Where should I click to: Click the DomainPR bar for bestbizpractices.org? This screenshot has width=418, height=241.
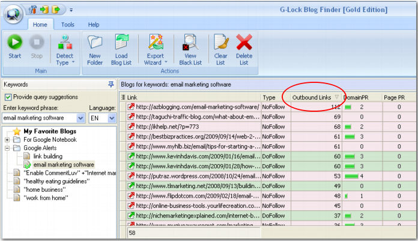click(350, 136)
